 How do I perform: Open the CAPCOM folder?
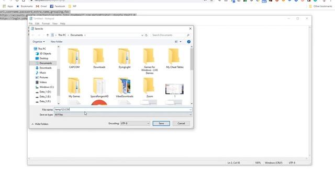pyautogui.click(x=74, y=58)
